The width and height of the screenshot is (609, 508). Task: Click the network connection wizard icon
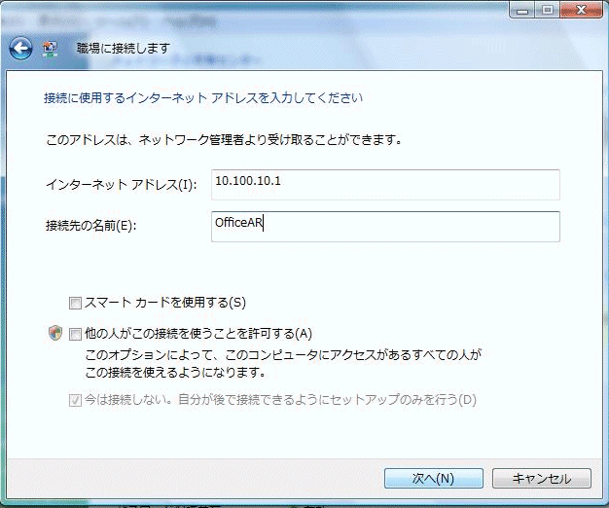[50, 49]
